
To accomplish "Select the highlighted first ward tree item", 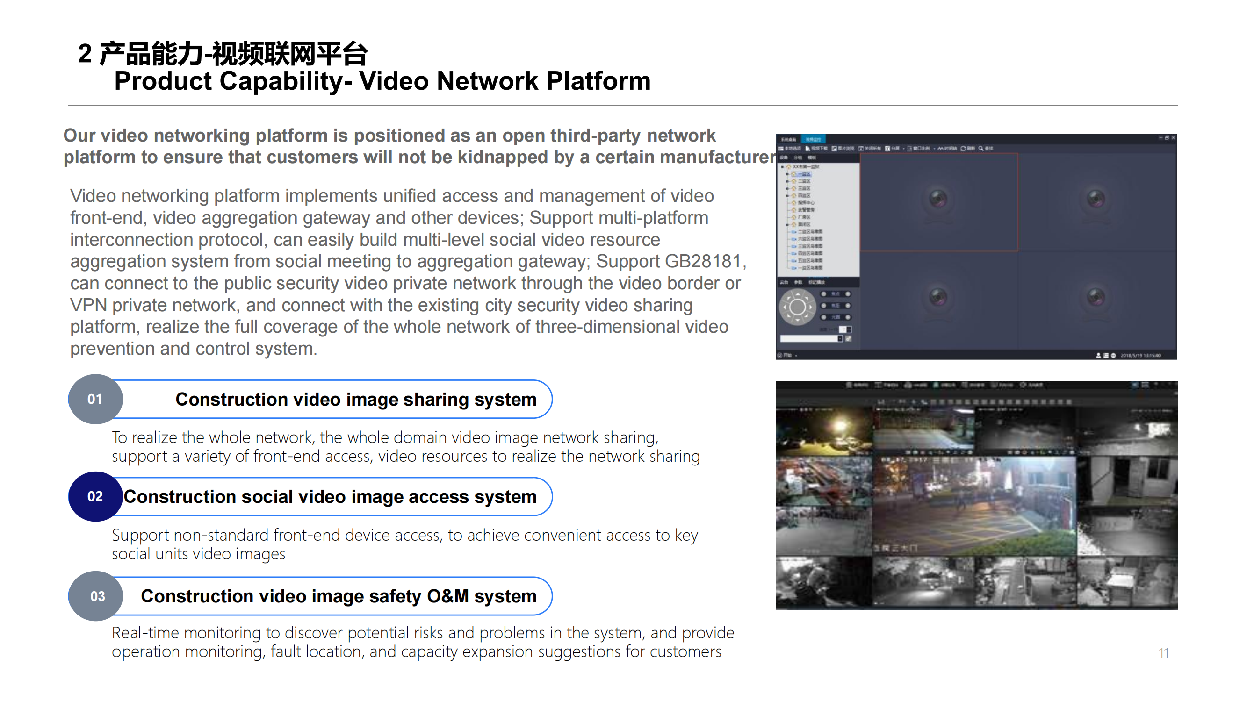I will tap(804, 174).
